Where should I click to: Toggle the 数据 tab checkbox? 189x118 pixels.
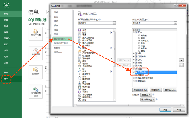point(136,63)
